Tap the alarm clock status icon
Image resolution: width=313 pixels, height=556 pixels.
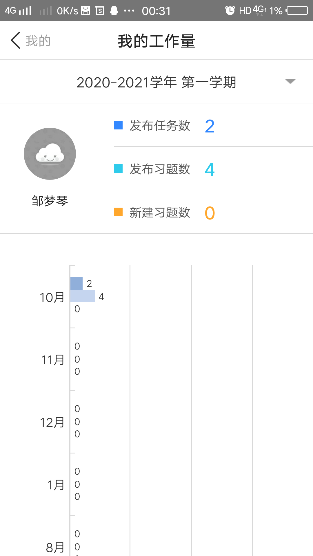(230, 11)
